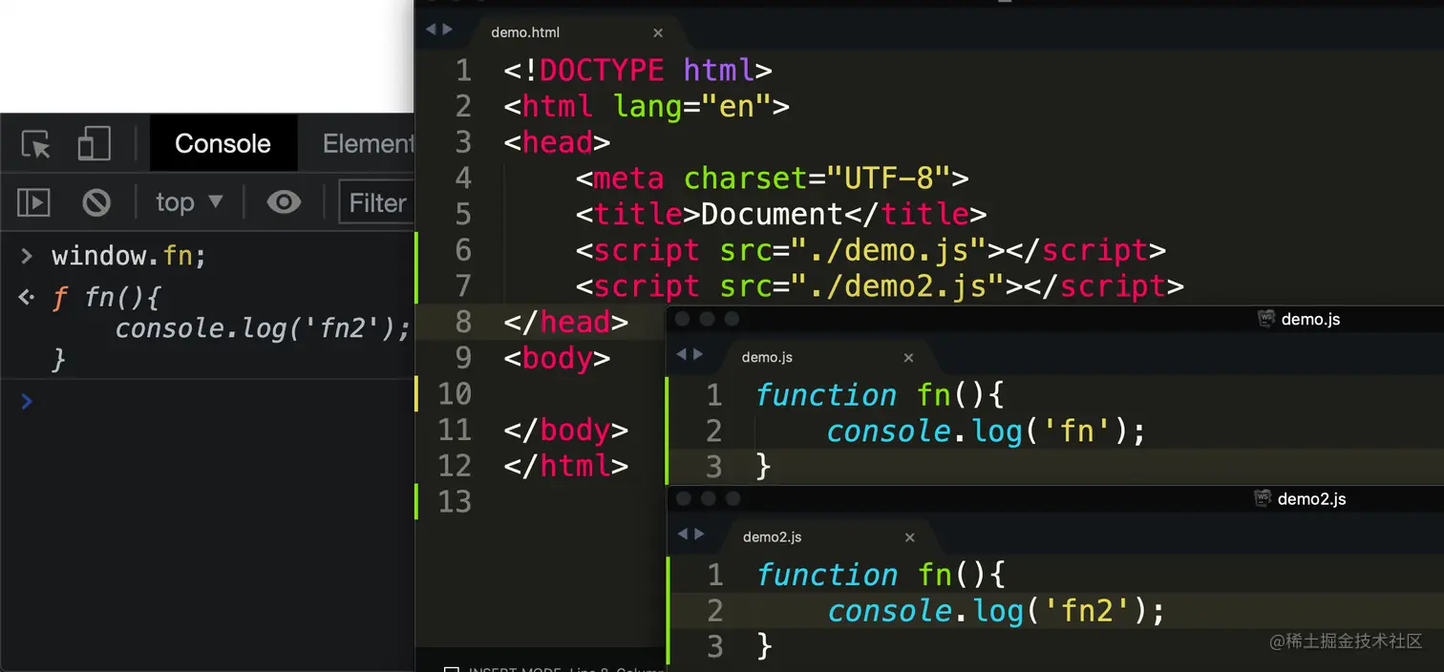This screenshot has width=1444, height=672.
Task: Show the console sidebar panel icon
Action: coord(33,202)
